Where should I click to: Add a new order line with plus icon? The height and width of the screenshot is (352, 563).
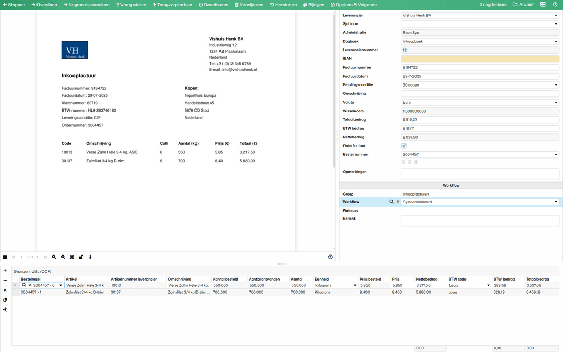[5, 271]
